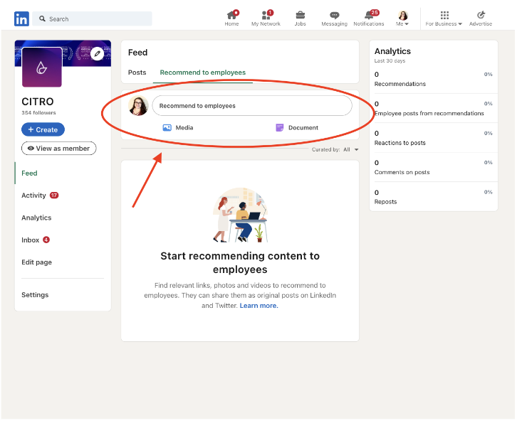Click Employee posts from recommendations metric
Screen dimensions: 517x428
[433, 109]
